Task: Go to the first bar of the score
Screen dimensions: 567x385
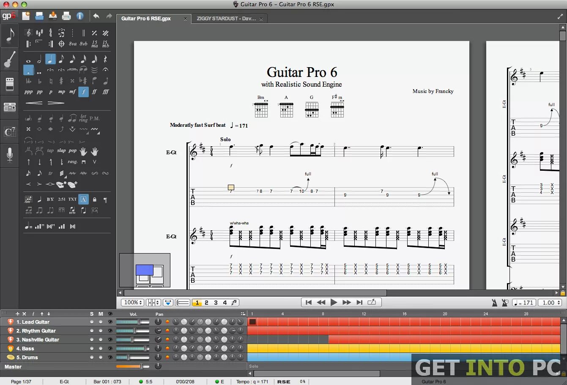Action: coord(309,303)
